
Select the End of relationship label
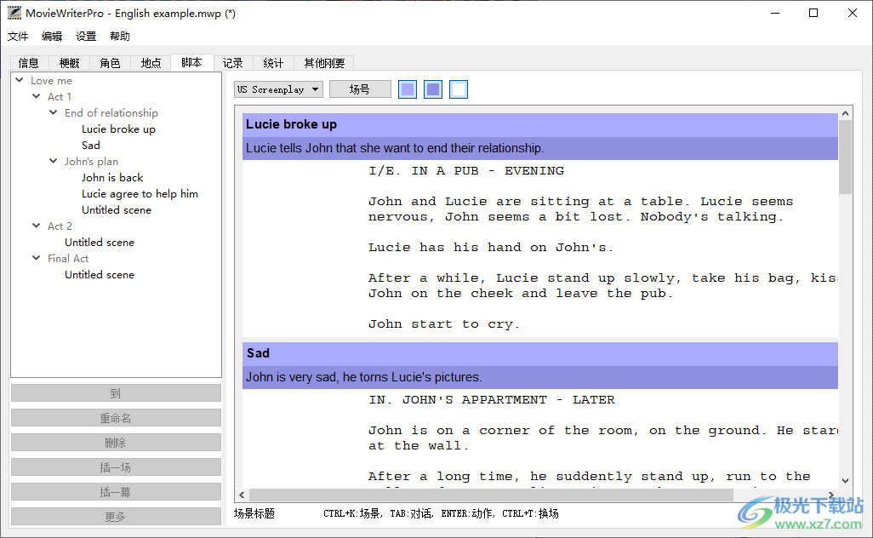point(111,112)
